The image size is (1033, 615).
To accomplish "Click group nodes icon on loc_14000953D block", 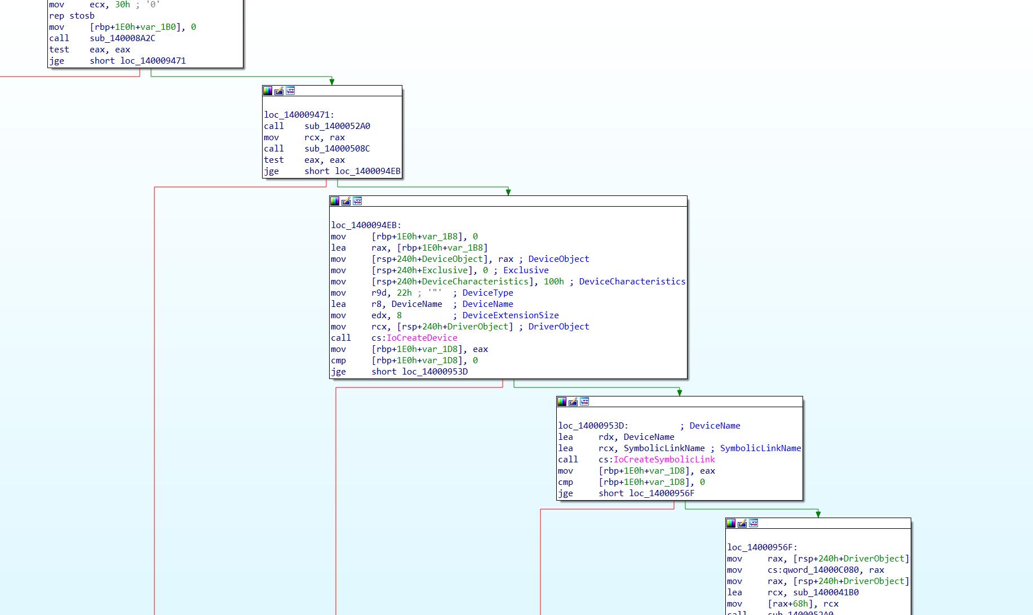I will (x=584, y=402).
